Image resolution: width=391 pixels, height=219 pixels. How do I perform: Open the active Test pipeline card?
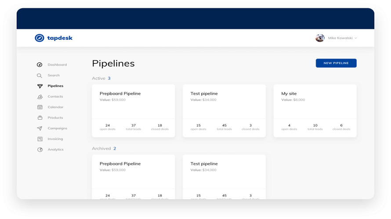coord(224,105)
